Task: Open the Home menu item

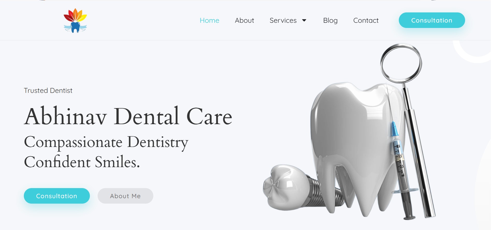Action: pos(210,20)
